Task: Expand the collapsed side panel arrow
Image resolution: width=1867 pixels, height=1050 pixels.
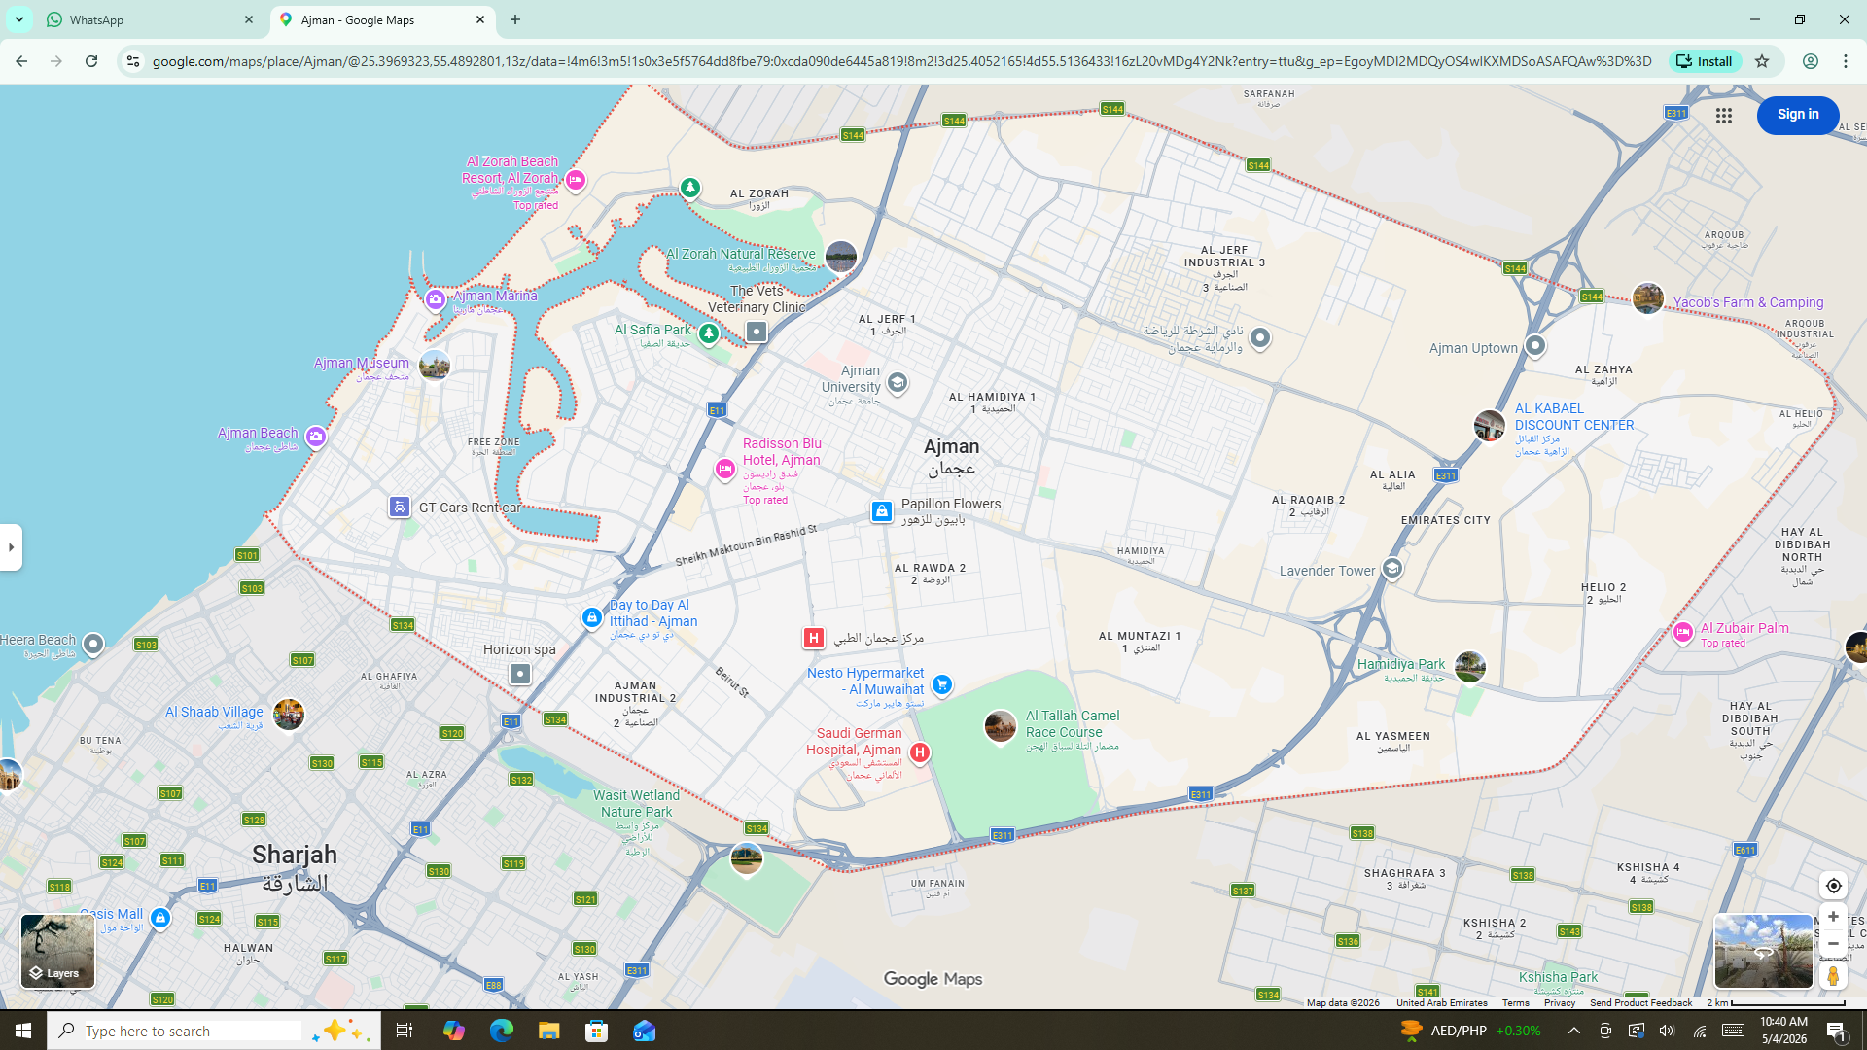Action: pyautogui.click(x=11, y=547)
